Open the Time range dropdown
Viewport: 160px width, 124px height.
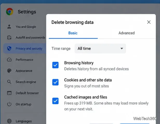(100, 48)
